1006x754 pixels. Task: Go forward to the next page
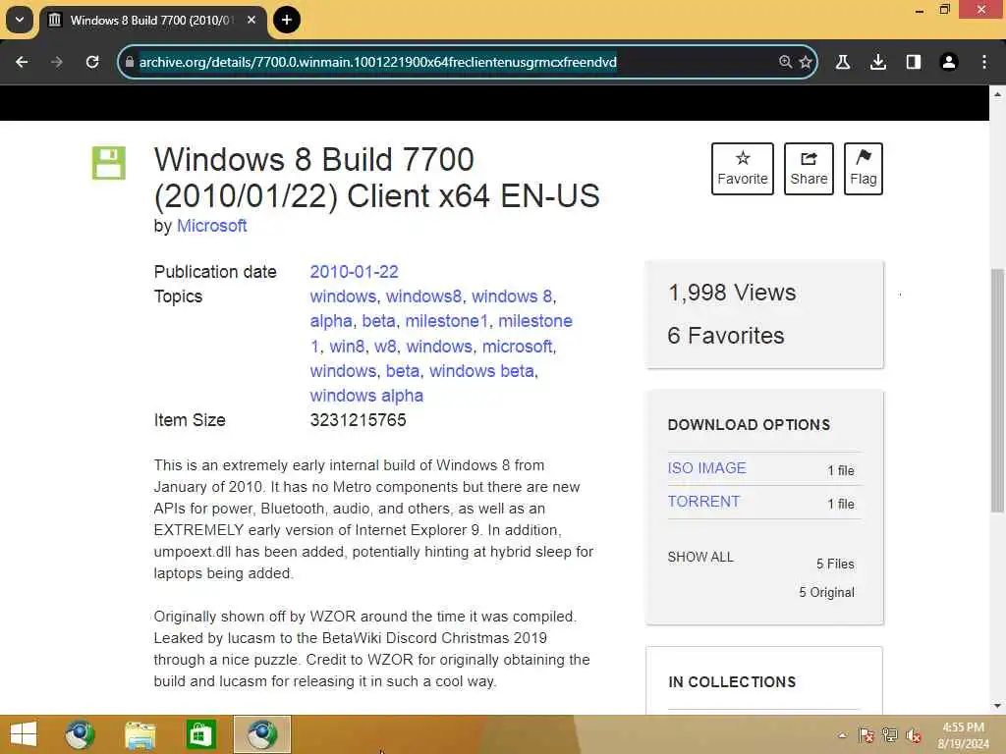pyautogui.click(x=56, y=62)
